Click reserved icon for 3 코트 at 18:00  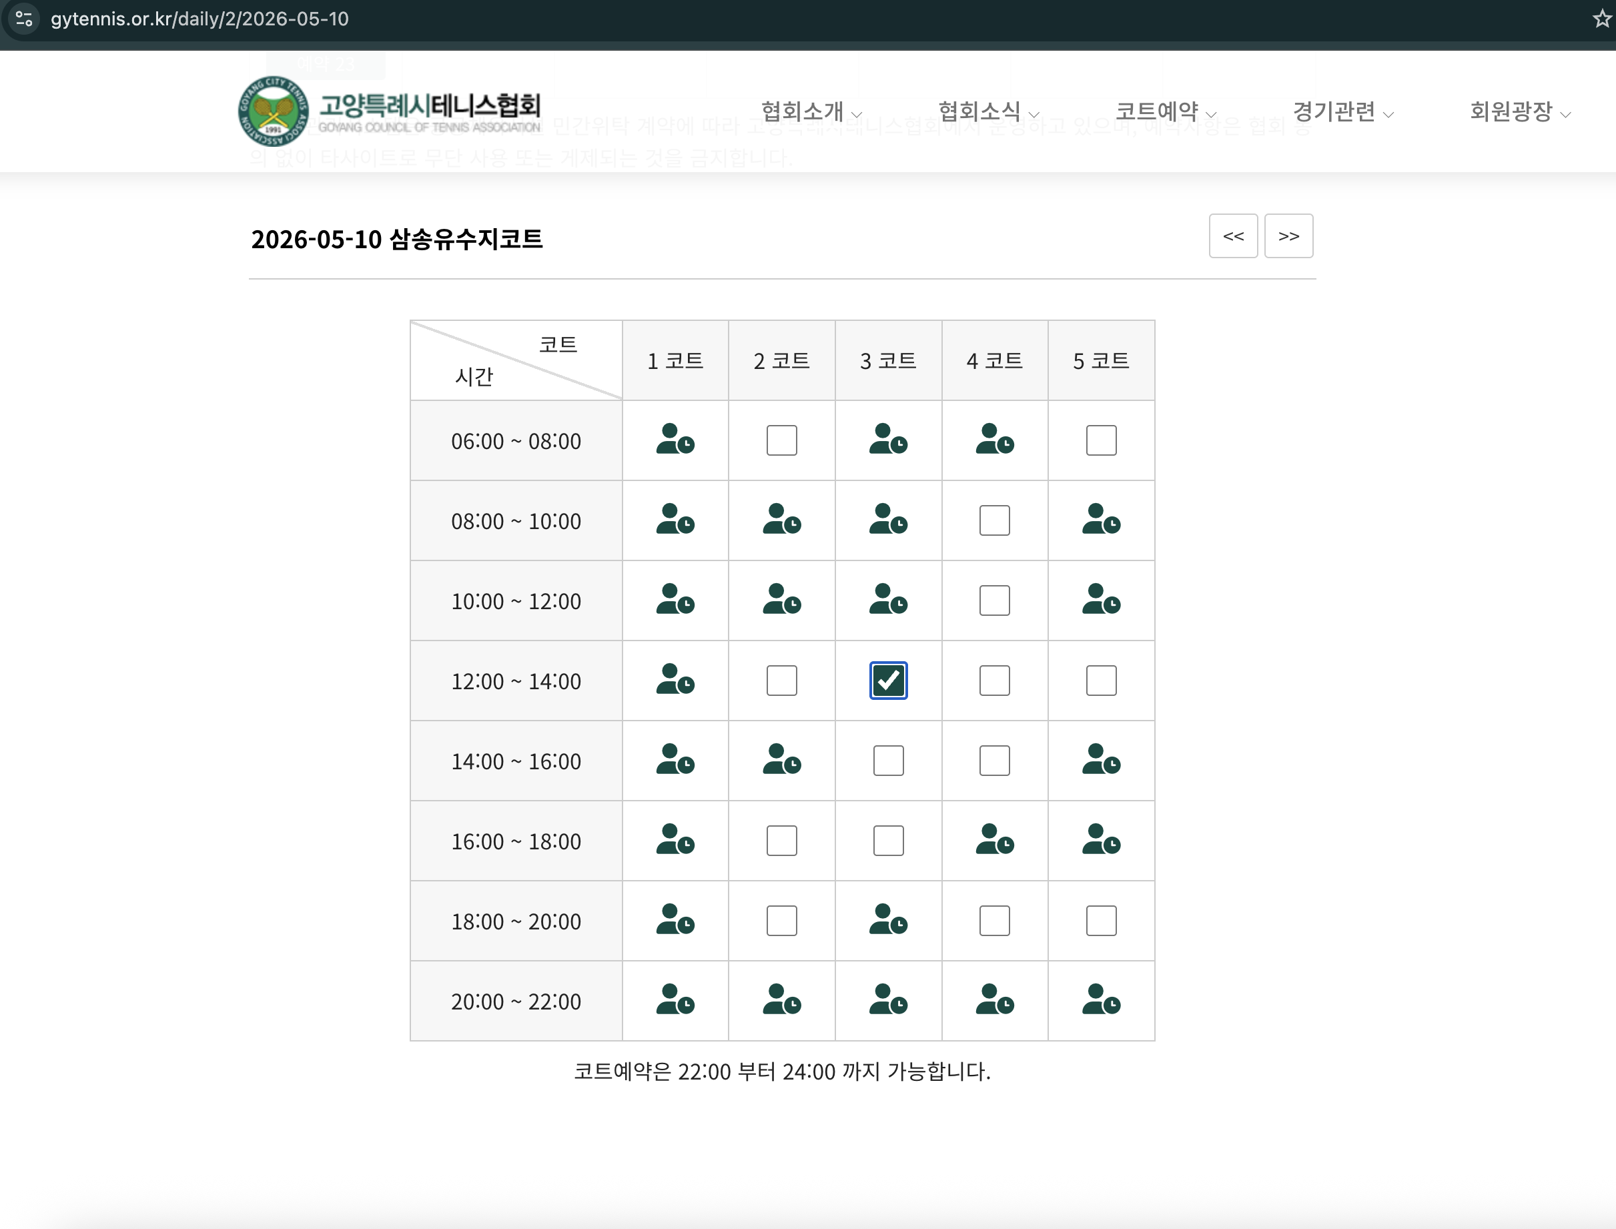[887, 920]
